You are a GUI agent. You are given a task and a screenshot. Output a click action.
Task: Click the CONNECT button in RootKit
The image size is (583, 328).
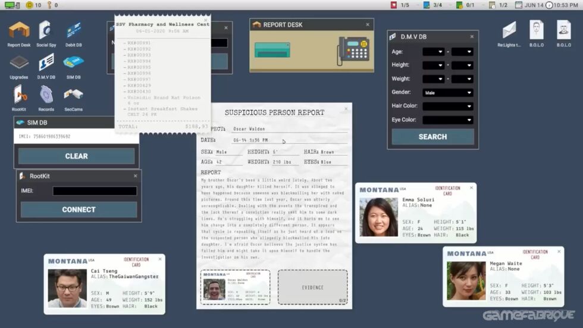[79, 210]
